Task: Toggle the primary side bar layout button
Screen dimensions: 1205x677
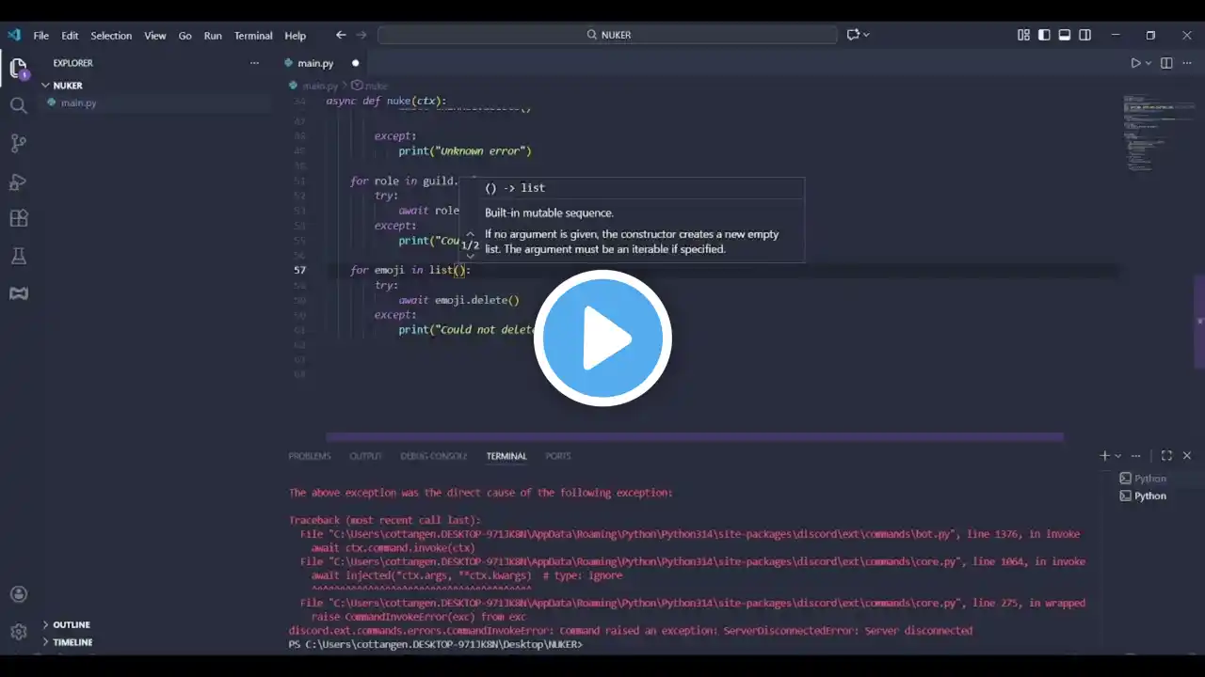Action: click(x=1044, y=35)
